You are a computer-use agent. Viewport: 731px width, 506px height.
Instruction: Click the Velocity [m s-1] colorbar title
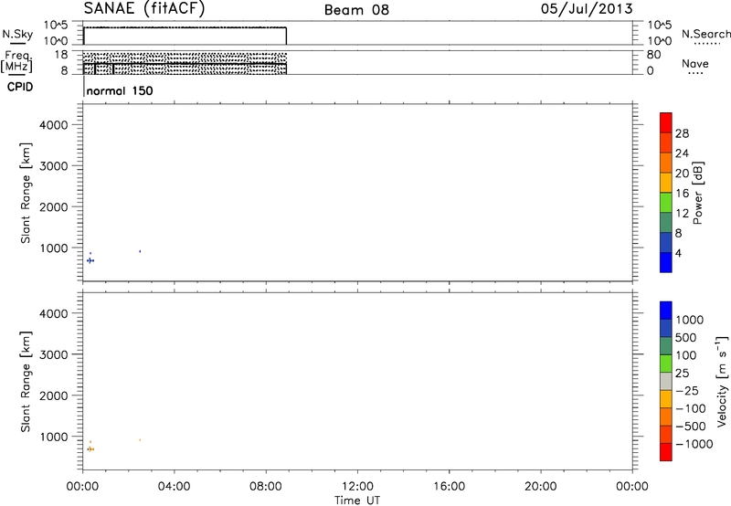[722, 381]
